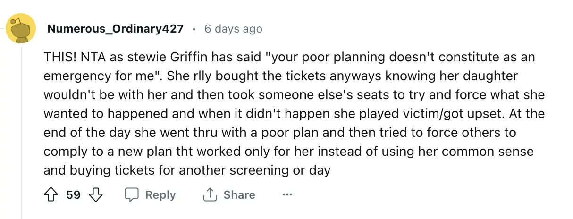Click the speech bubble Reply icon
Screen dimensions: 573x219
click(x=130, y=195)
